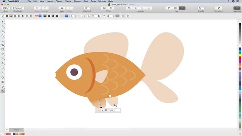Open the on-canvas node color dropdown
This screenshot has height=136, width=242.
tap(102, 110)
